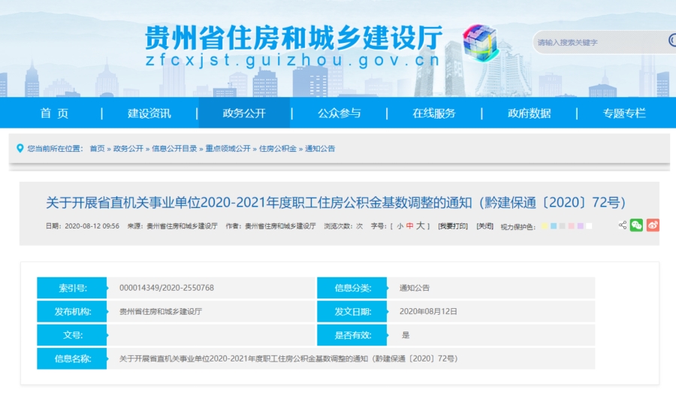
Task: Go to 政务公开 in the breadcrumb
Action: [x=128, y=148]
